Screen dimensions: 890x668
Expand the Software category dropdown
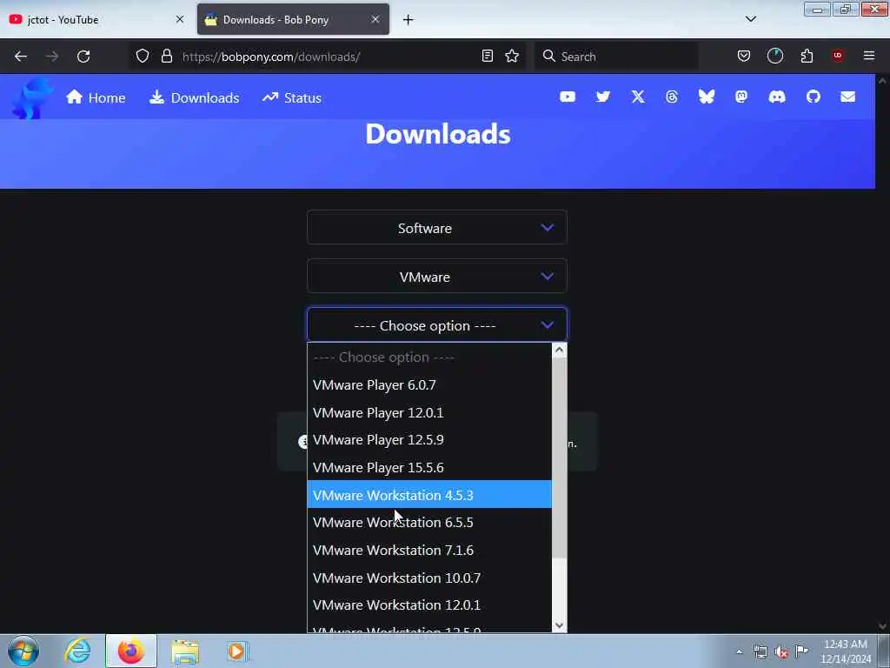pos(437,228)
